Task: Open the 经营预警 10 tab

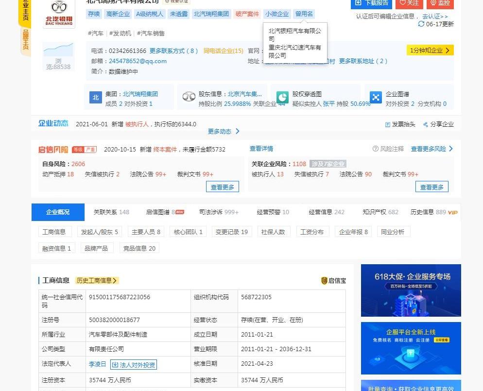Action: [273, 212]
